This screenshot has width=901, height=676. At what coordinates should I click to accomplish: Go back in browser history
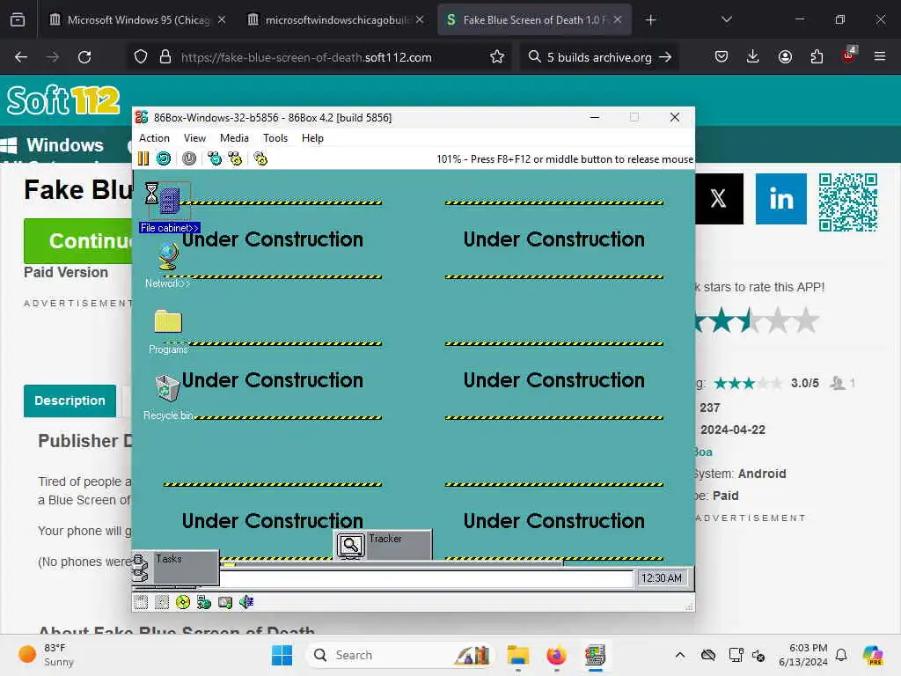(21, 57)
